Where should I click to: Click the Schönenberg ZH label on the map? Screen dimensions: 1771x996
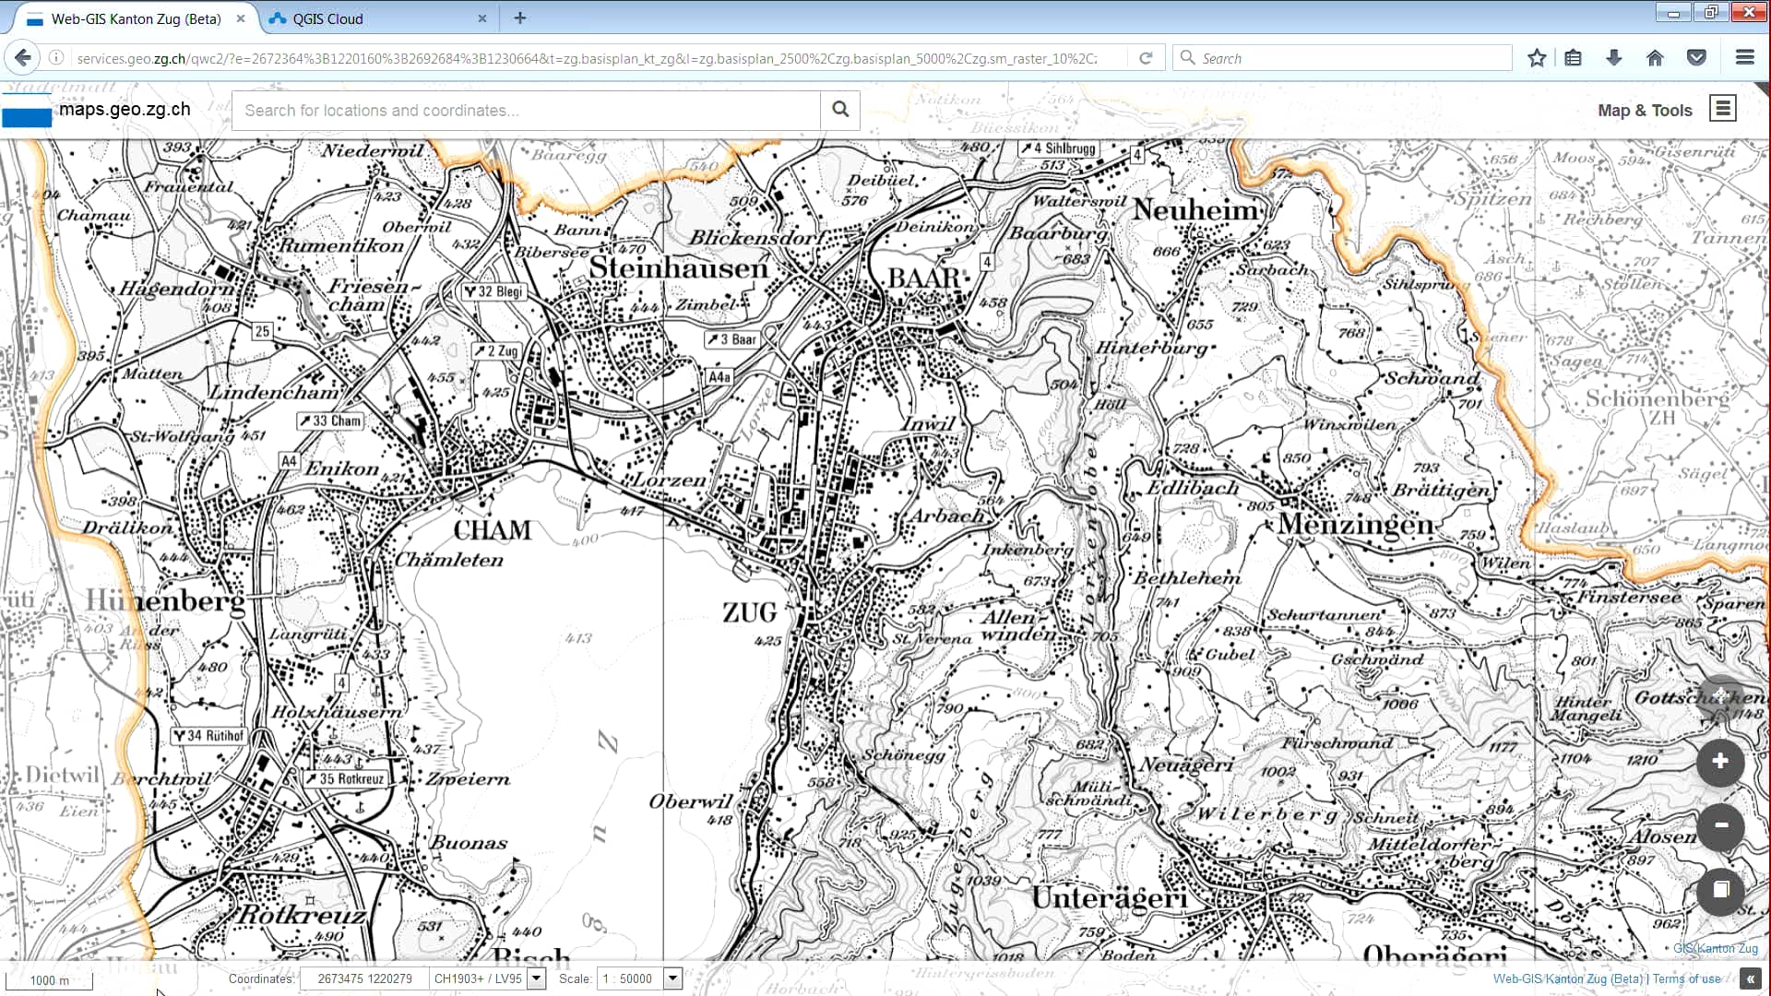coord(1658,407)
